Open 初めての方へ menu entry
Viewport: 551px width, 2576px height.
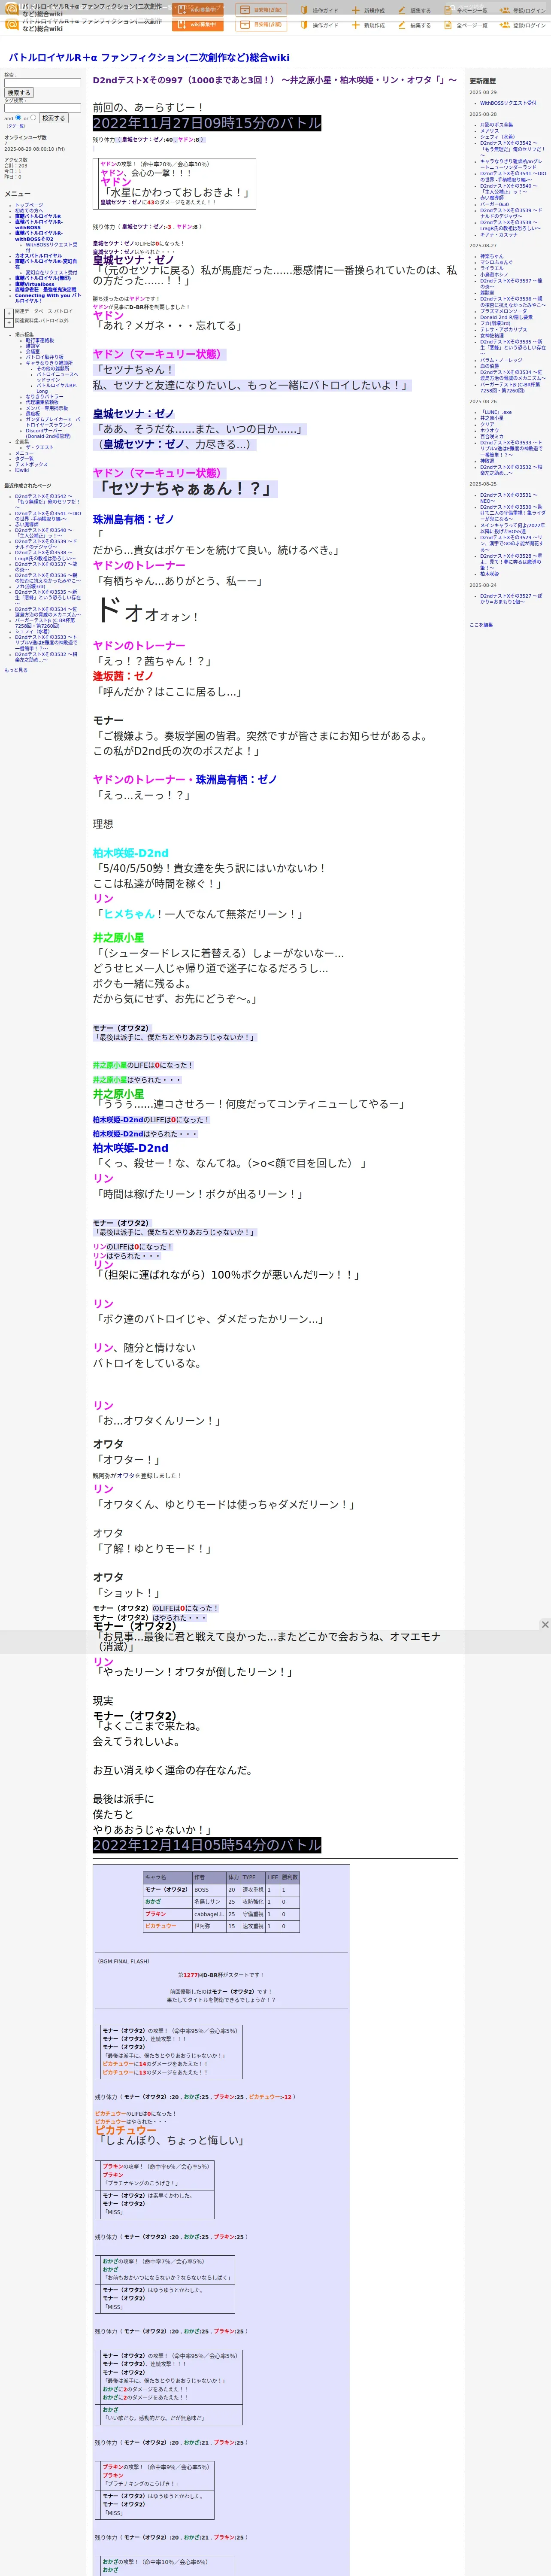coord(29,211)
